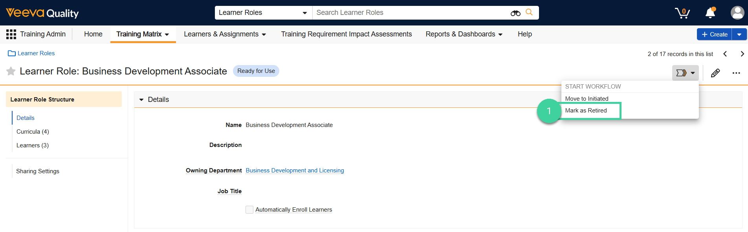The height and width of the screenshot is (232, 748).
Task: Click the Ready for Use status badge
Action: pyautogui.click(x=256, y=71)
